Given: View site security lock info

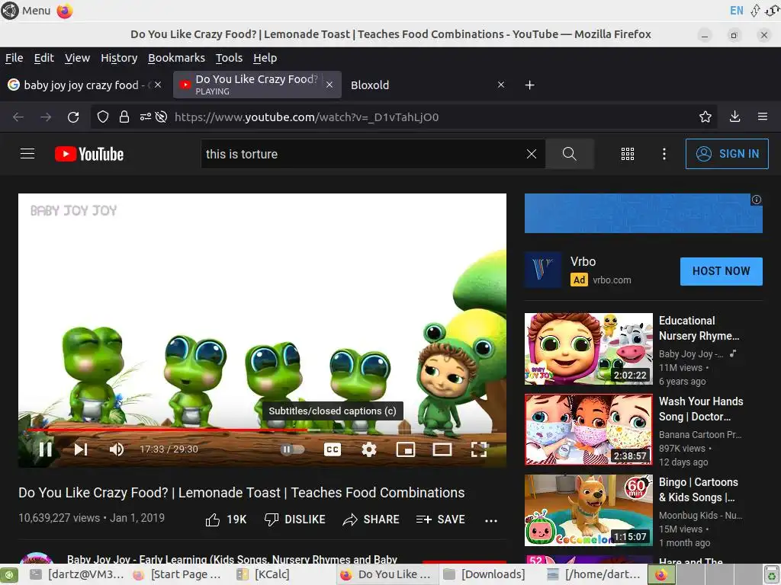Looking at the screenshot, I should pyautogui.click(x=124, y=117).
